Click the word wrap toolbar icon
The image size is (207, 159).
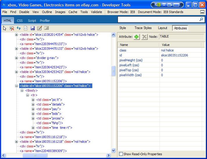tap(47, 28)
